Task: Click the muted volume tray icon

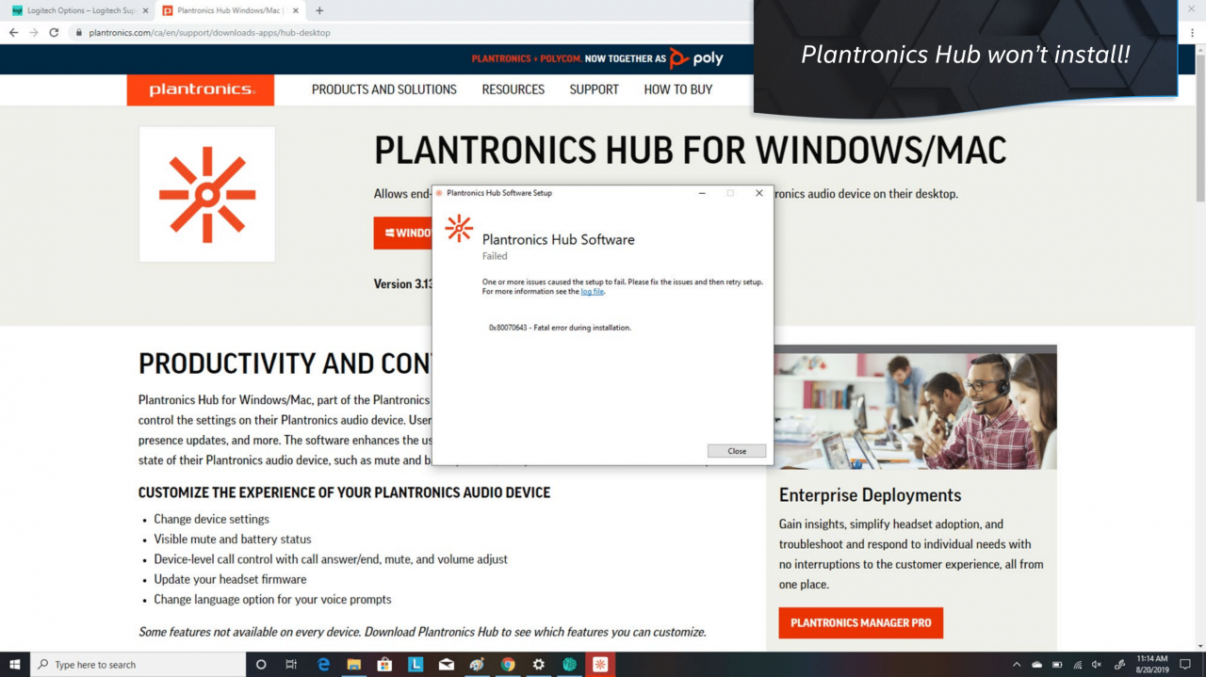Action: tap(1097, 664)
